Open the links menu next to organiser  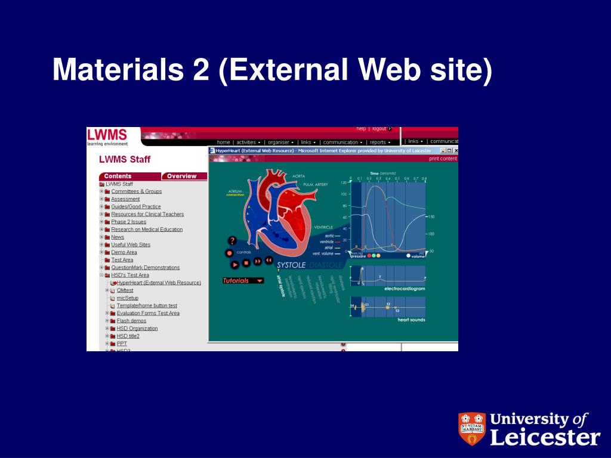point(308,142)
